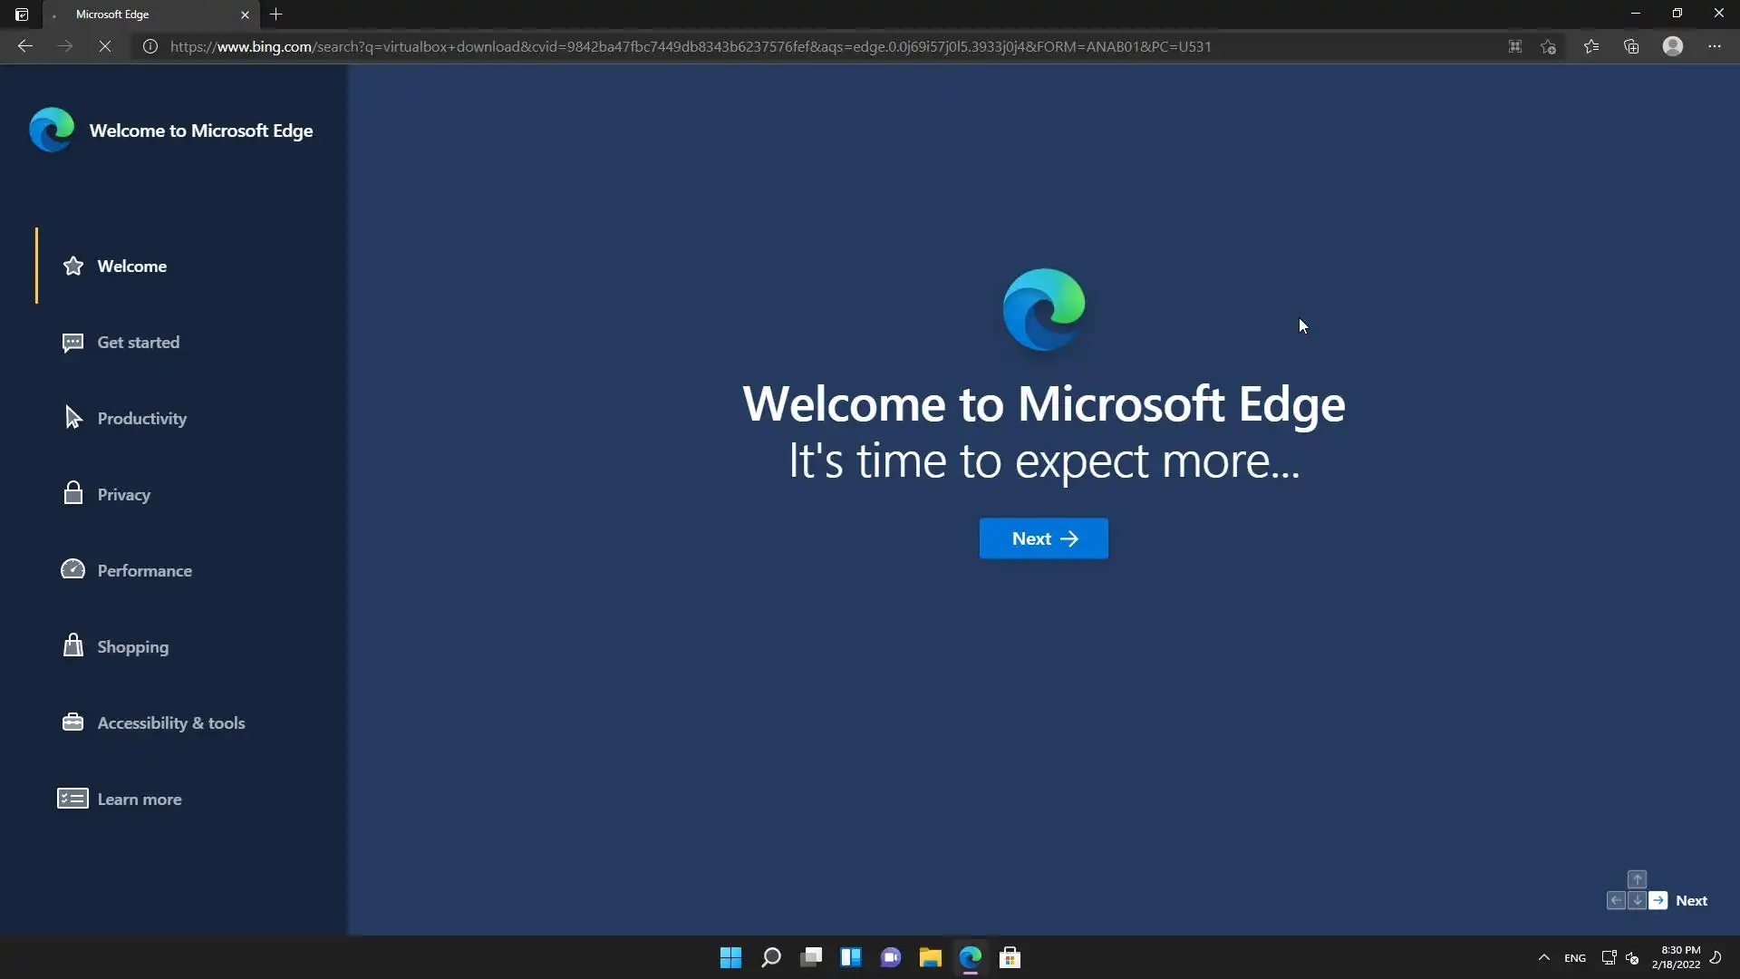Open Learn more in the sidebar

click(x=139, y=800)
